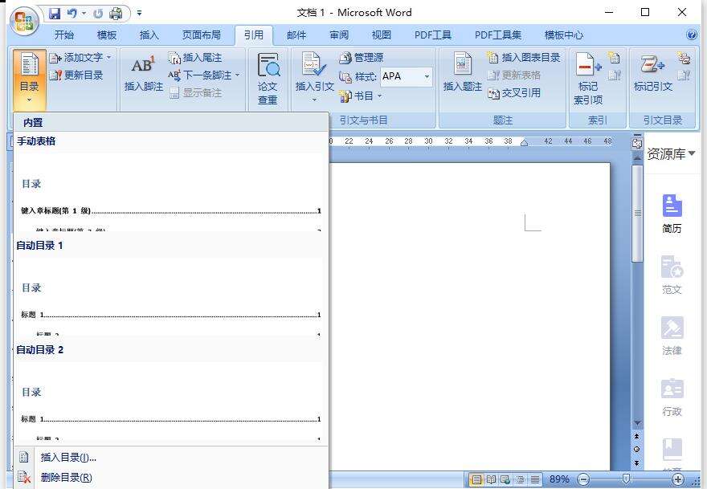Expand the 资源库 dropdown arrow
The width and height of the screenshot is (707, 489).
pos(692,153)
